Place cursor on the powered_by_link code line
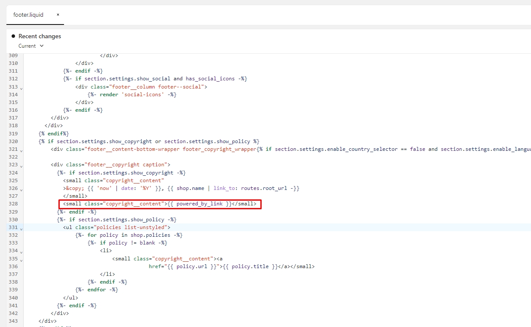Image resolution: width=531 pixels, height=327 pixels. (159, 204)
